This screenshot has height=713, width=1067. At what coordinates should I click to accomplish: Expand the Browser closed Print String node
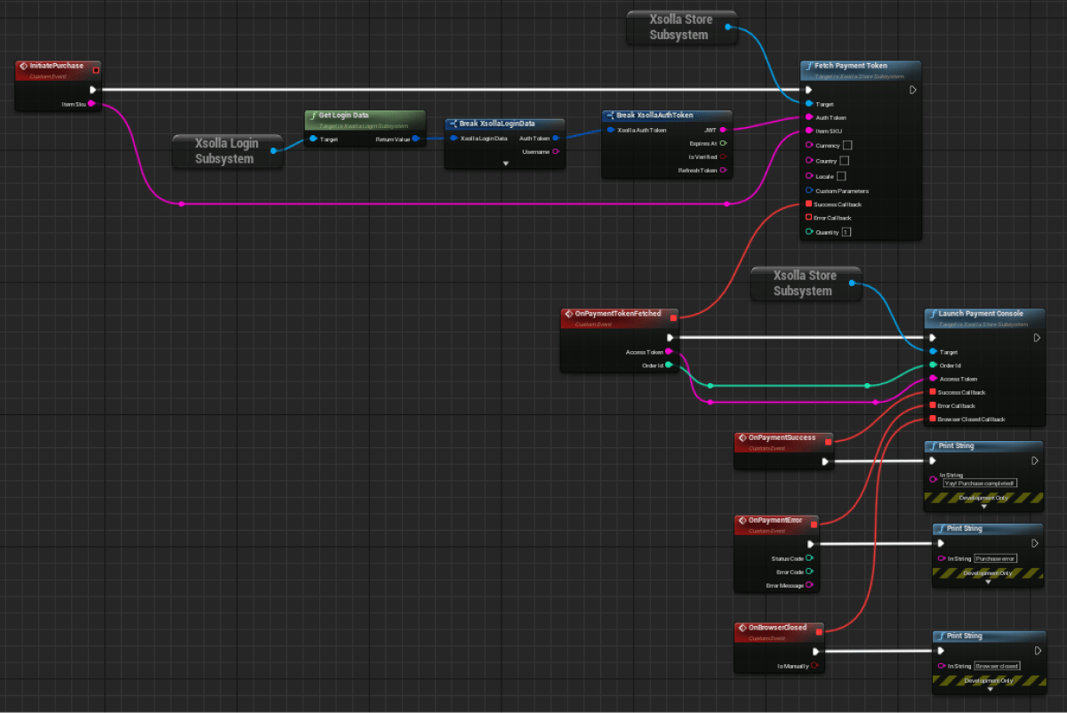click(988, 689)
